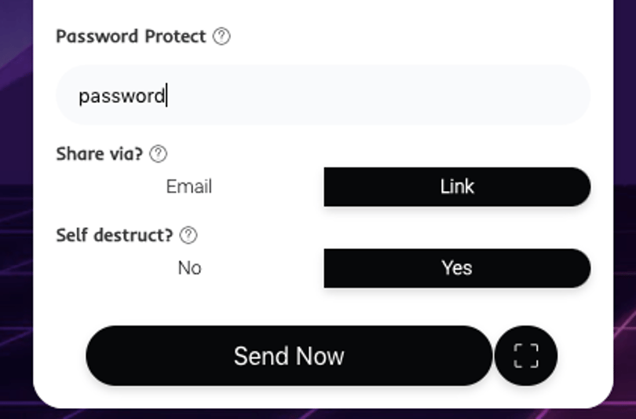Viewport: 636px width, 419px height.
Task: Click the Share via? label text
Action: tap(100, 154)
